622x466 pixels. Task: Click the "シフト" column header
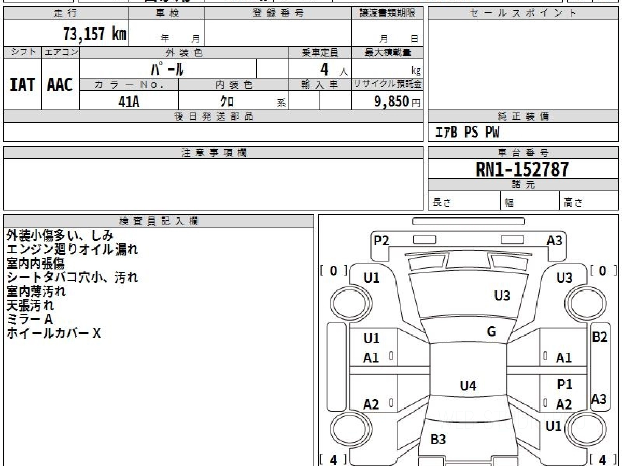[x=23, y=52]
